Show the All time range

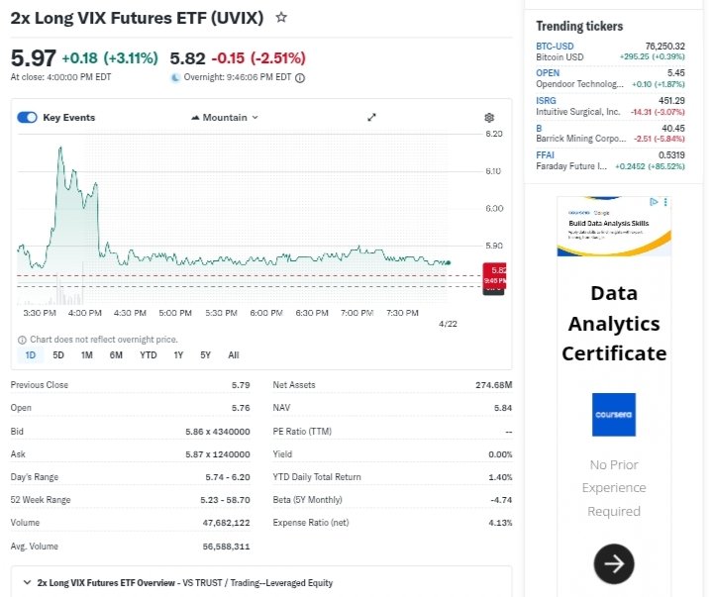pos(234,354)
